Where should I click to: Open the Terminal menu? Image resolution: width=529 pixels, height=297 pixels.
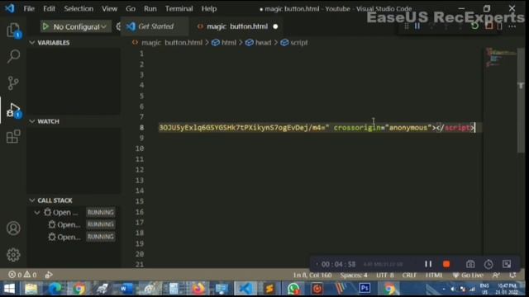pyautogui.click(x=179, y=8)
